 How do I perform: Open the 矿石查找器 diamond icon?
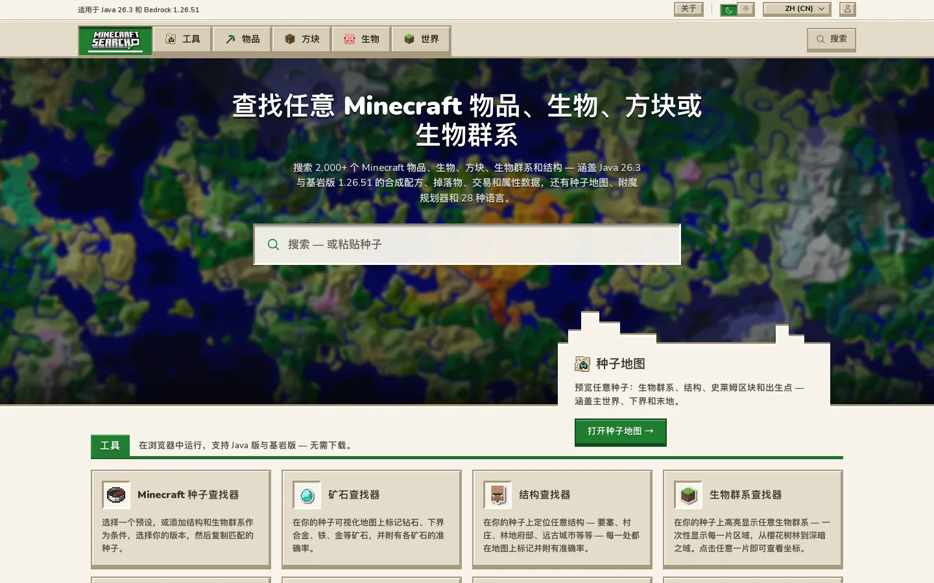307,495
